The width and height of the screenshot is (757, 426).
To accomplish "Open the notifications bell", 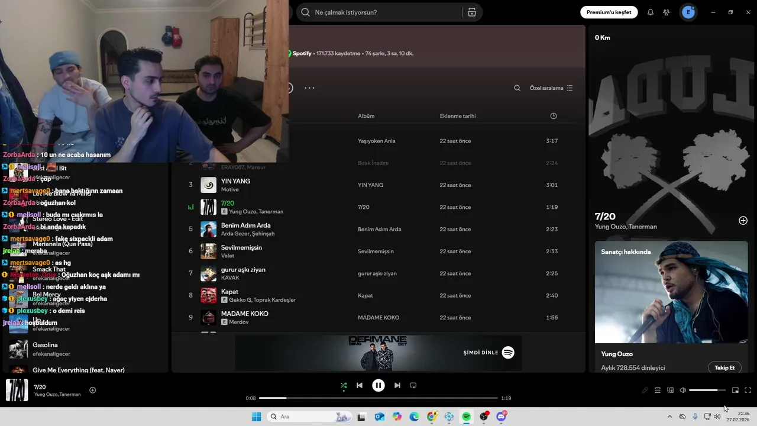I will (651, 12).
